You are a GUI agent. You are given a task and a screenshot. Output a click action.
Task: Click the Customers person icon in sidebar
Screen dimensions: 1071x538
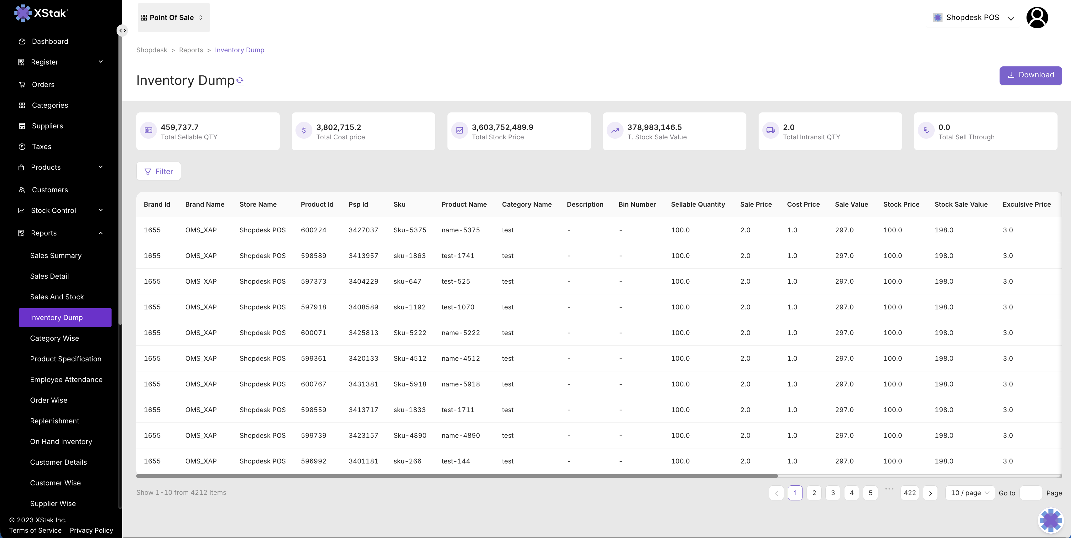tap(22, 190)
